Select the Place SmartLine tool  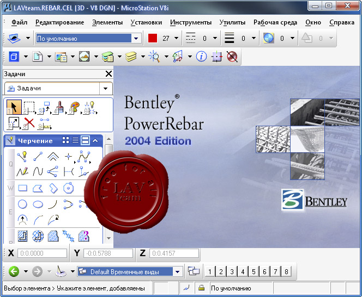pos(22,157)
